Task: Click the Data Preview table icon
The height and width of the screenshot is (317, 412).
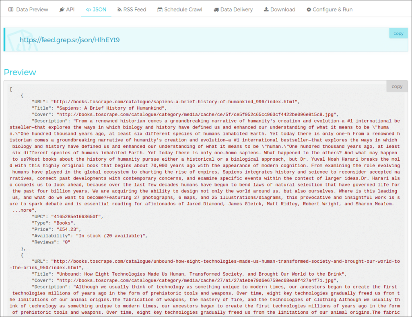Action: click(11, 10)
